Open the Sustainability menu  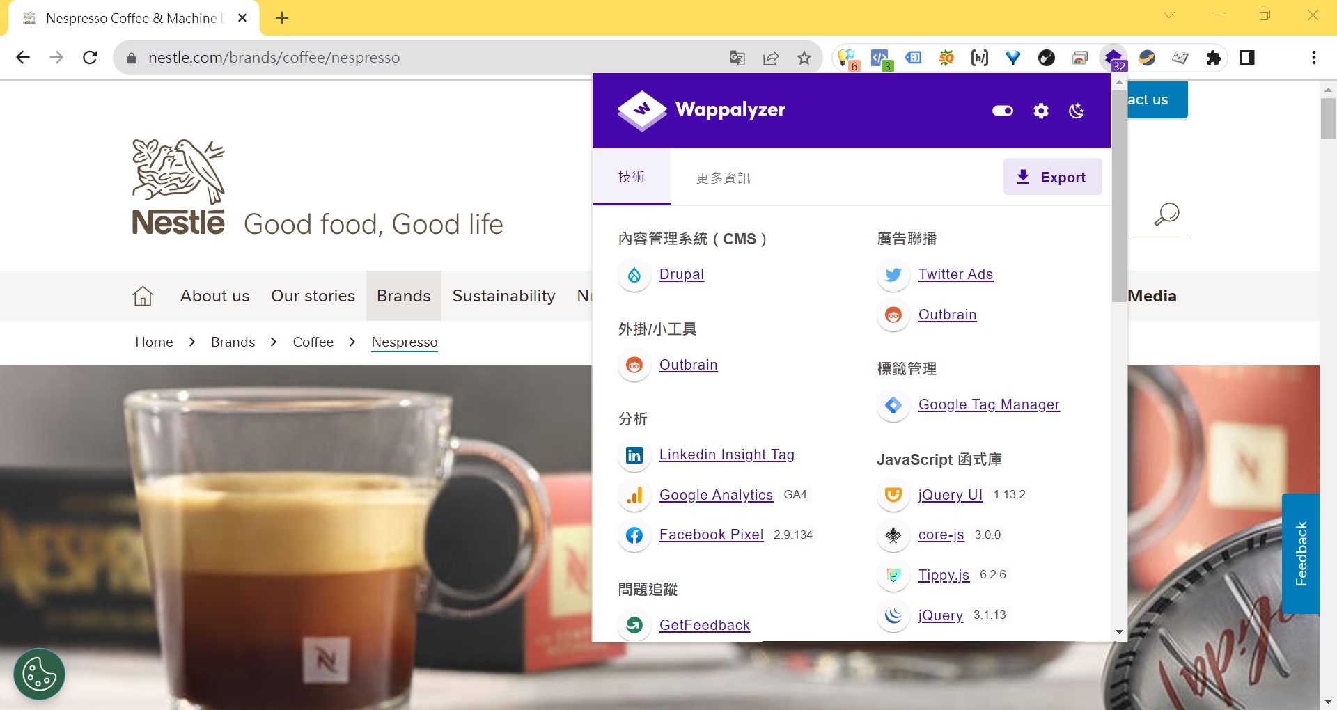503,296
